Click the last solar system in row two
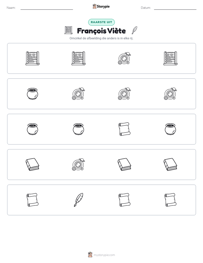Viewport: 203px width, 263px height. pyautogui.click(x=170, y=94)
